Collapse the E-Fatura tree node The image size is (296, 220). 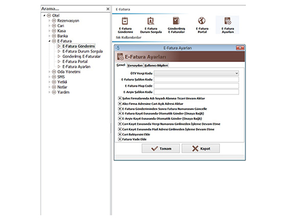(x=49, y=41)
